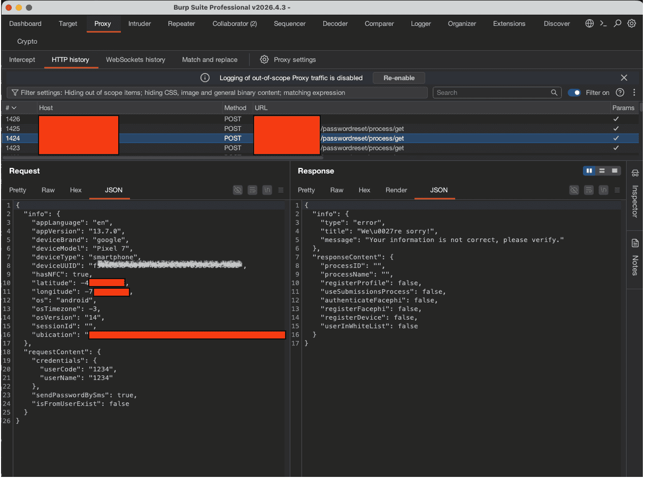Click the magnifier inside the Search field
This screenshot has height=478, width=645.
[554, 92]
